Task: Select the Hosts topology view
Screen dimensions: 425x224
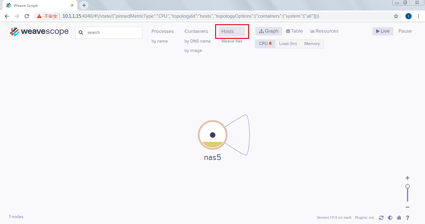Action: click(232, 31)
